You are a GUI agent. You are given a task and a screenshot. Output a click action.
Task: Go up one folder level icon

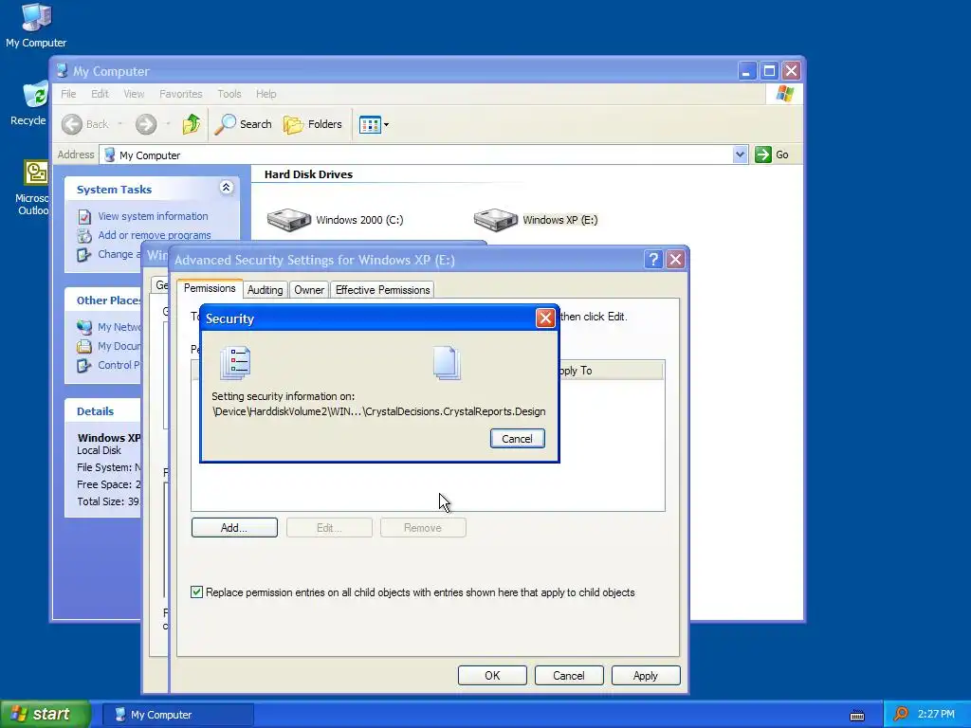(x=192, y=124)
